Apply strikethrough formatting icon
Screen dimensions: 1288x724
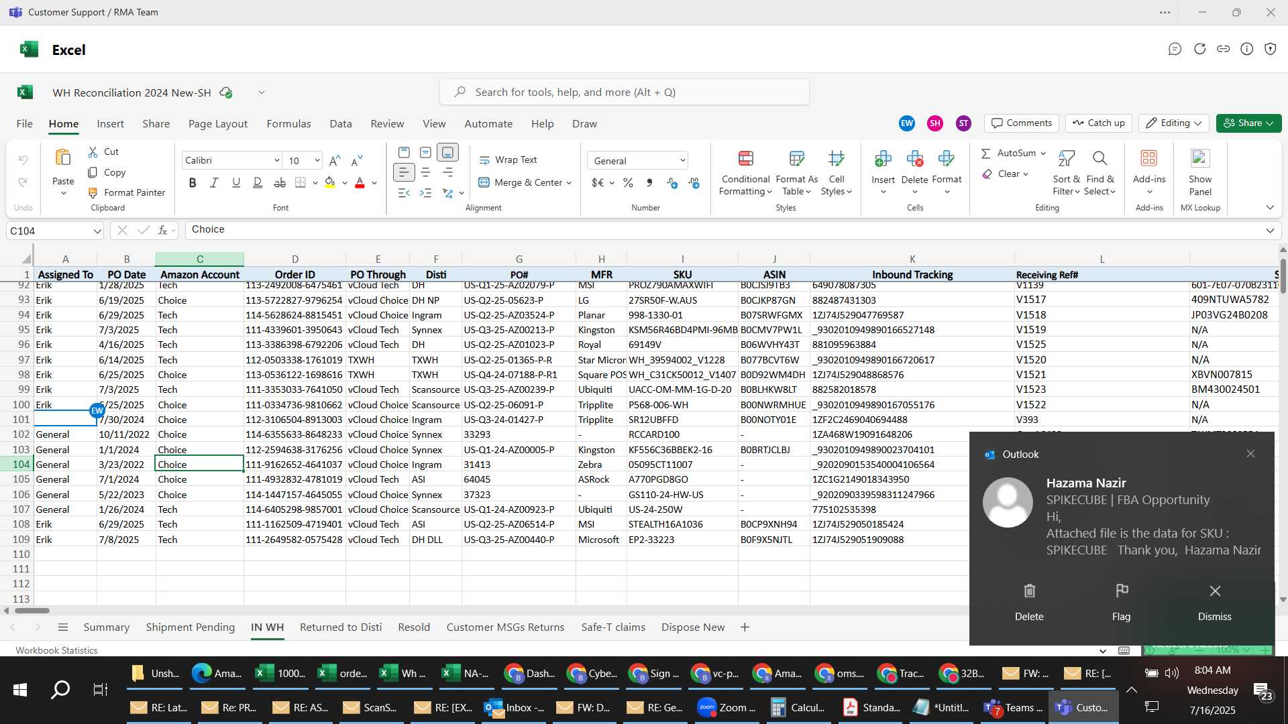[x=280, y=182]
